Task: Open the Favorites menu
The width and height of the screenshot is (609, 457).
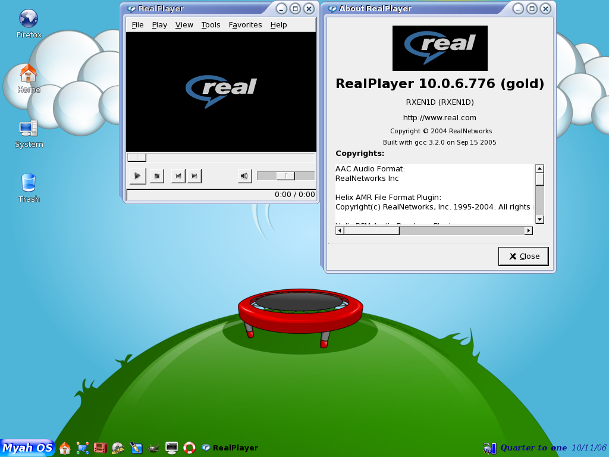Action: pyautogui.click(x=245, y=25)
